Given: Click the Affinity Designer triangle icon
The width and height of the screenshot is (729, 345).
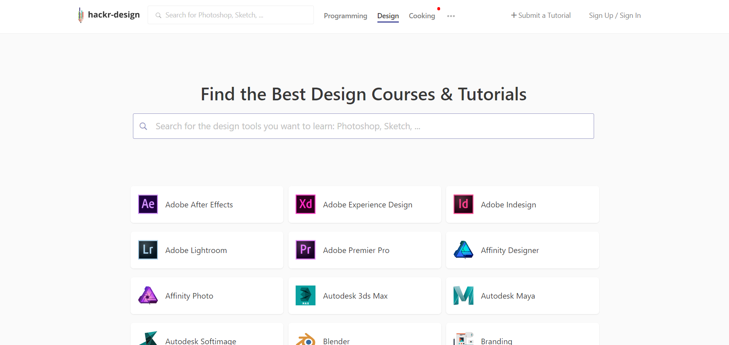Looking at the screenshot, I should [464, 250].
